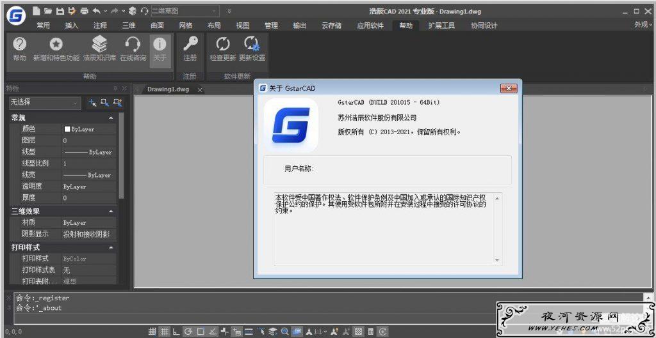The height and width of the screenshot is (338, 656).
Task: Click the select objects icon in properties panel
Action: (105, 102)
